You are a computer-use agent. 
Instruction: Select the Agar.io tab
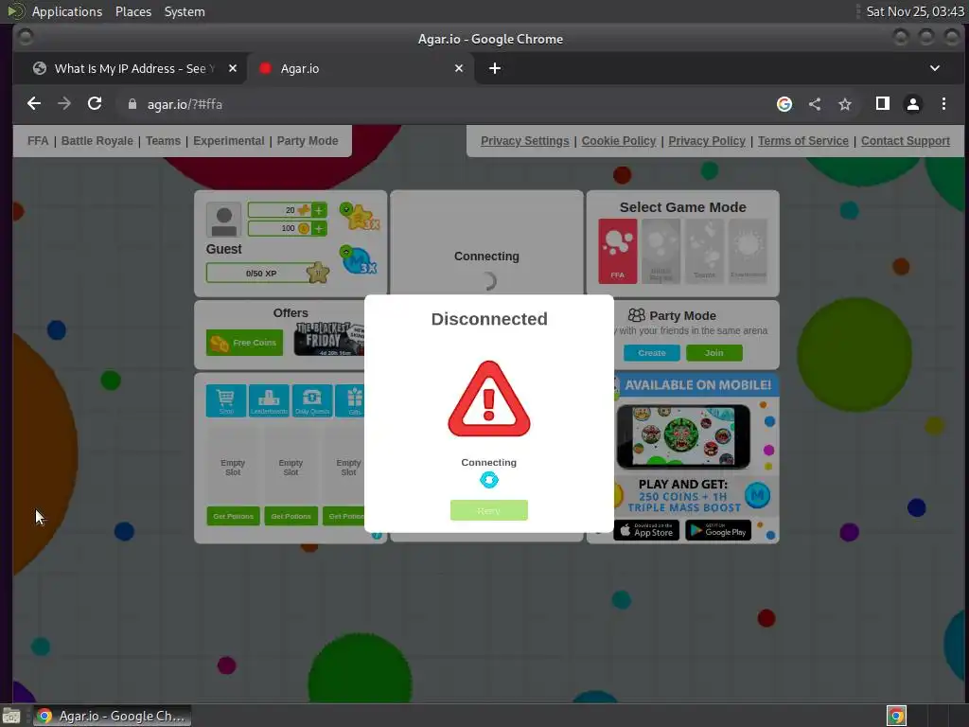point(361,68)
